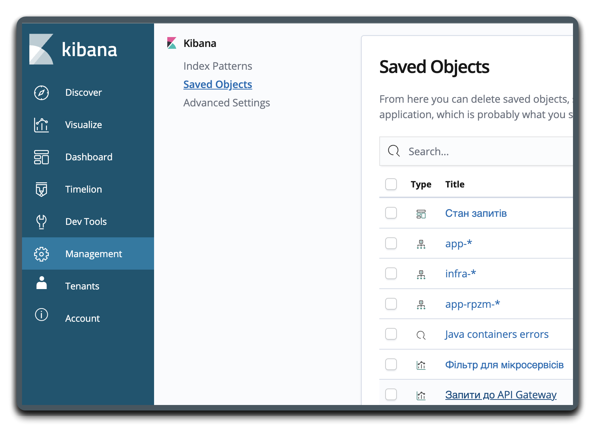The width and height of the screenshot is (595, 427).
Task: Open Dashboard via the layout icon
Action: (41, 157)
